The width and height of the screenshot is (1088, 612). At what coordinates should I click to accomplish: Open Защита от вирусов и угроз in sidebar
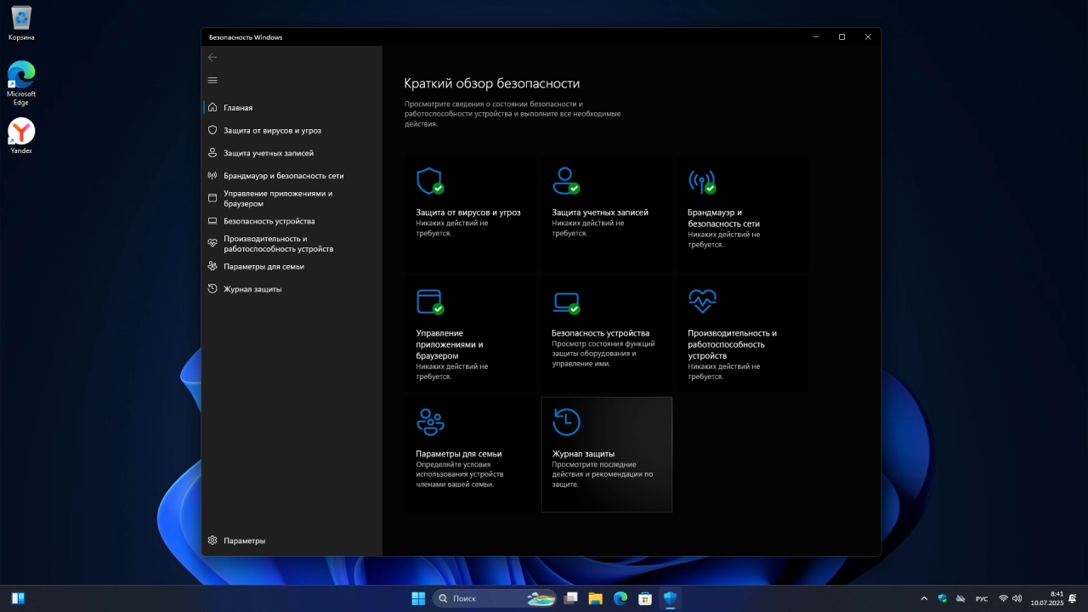tap(292, 131)
